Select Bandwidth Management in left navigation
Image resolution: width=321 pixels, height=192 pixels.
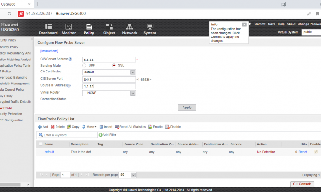(x=15, y=84)
